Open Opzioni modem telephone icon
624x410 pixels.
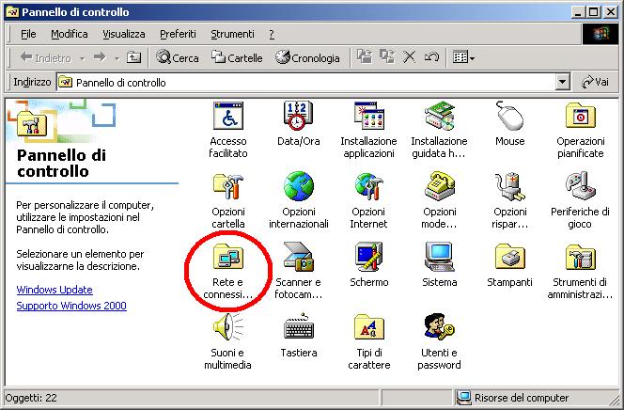(439, 186)
